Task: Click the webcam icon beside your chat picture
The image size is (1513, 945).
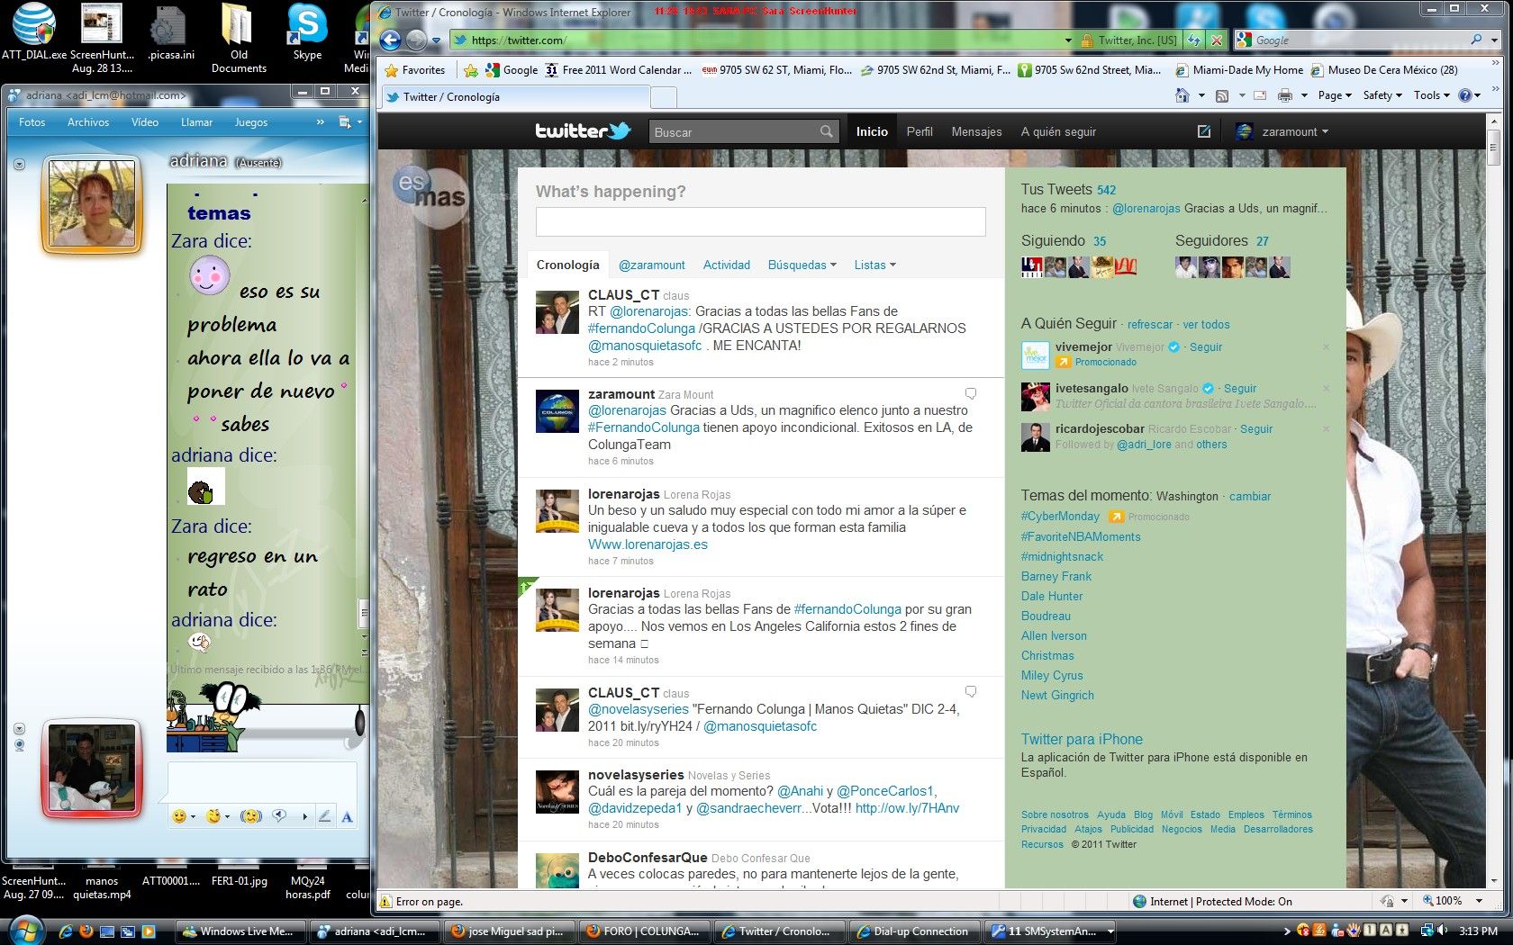Action: 19,745
